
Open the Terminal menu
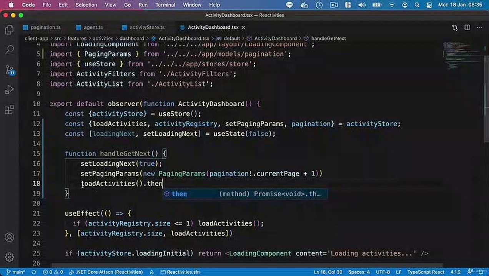(165, 5)
